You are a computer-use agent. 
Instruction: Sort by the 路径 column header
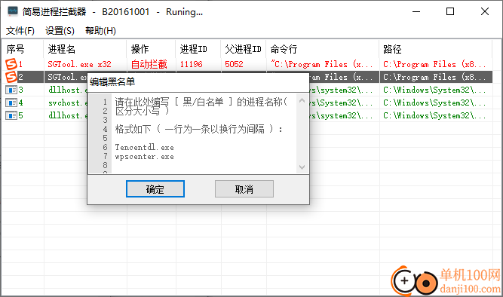tap(436, 49)
